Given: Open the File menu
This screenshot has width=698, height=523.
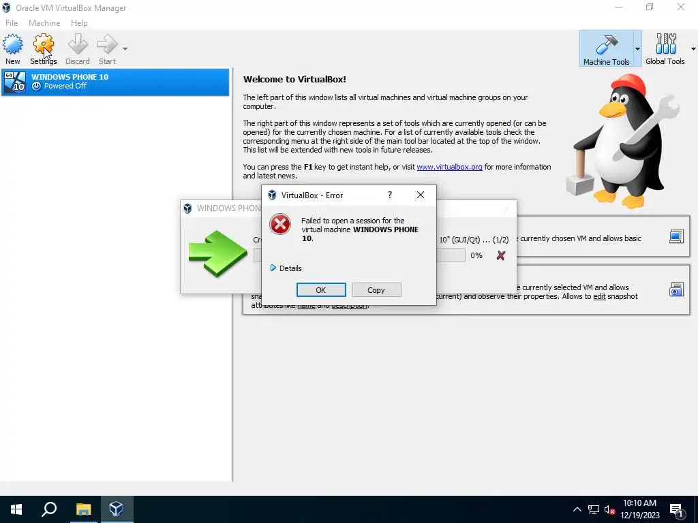Looking at the screenshot, I should point(12,22).
